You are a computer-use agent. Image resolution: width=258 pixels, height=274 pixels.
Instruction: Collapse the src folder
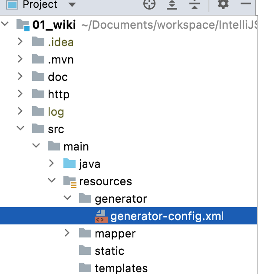[x=20, y=128]
